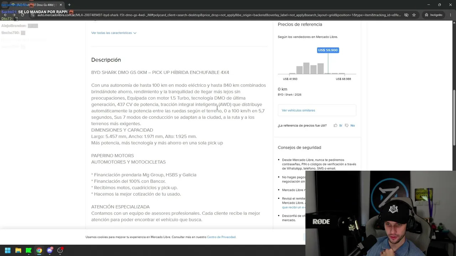Viewport: 456px width, 256px height.
Task: Click 'Financiación del 100% con Bancor' line
Action: click(x=128, y=181)
